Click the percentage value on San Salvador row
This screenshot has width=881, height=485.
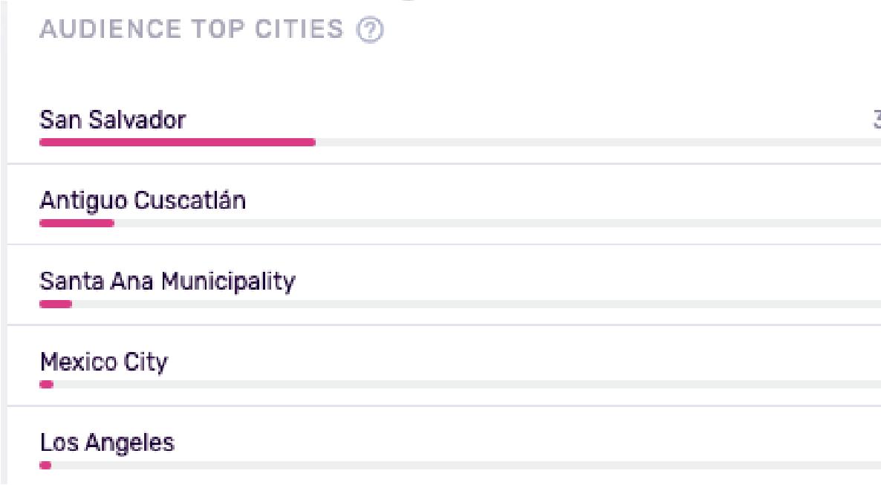[877, 120]
